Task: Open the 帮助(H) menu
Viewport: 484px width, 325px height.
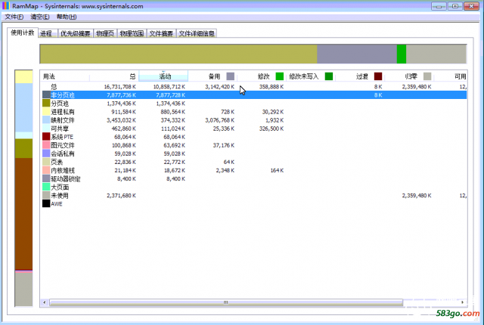Action: point(67,17)
